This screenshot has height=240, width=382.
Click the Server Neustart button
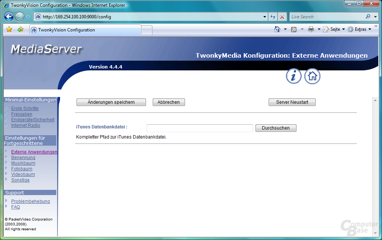(x=292, y=102)
